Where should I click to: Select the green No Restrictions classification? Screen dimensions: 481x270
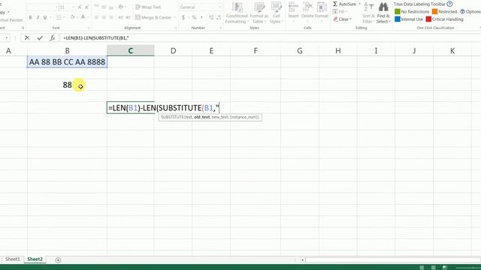coord(412,12)
